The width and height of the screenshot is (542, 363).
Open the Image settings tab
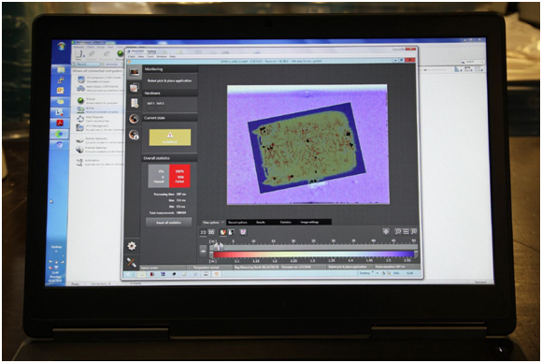(x=309, y=222)
